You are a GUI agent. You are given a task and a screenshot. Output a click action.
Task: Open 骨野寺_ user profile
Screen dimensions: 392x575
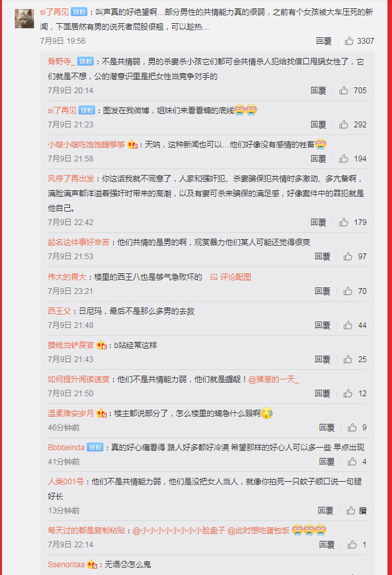click(x=61, y=61)
